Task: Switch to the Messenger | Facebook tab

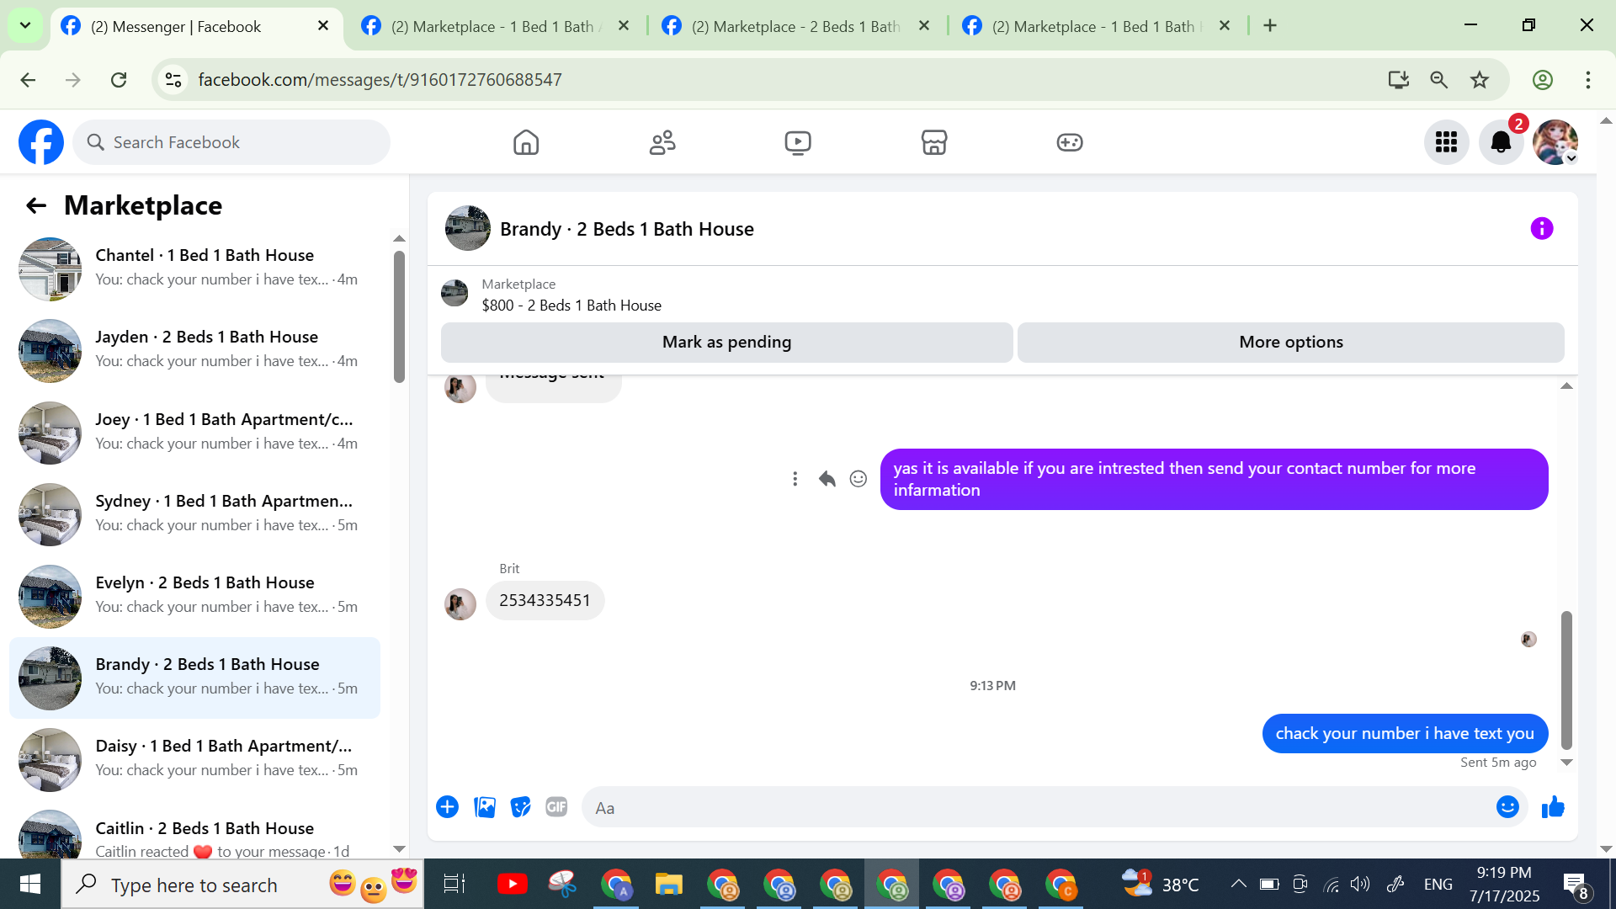Action: coord(197,27)
